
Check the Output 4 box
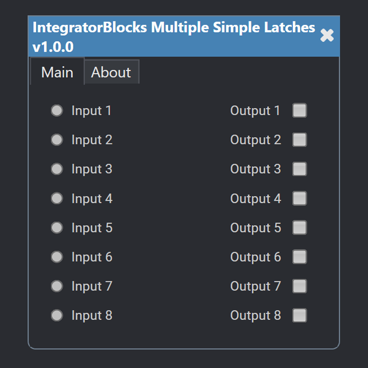pos(299,198)
